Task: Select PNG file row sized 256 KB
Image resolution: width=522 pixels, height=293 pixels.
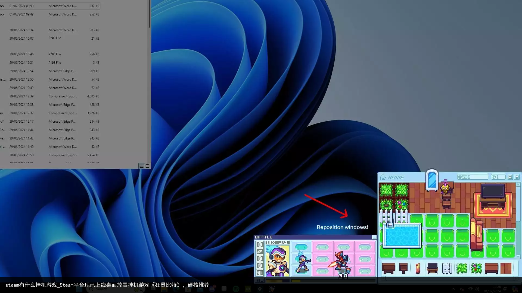Action: [50, 54]
